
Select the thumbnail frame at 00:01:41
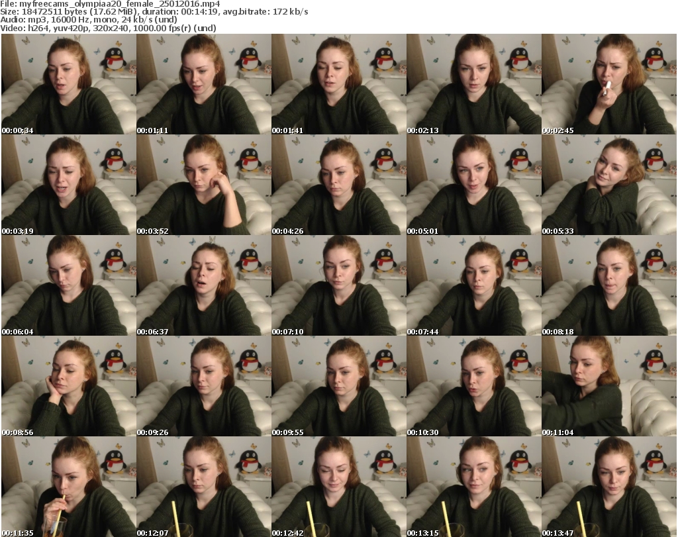tap(339, 84)
